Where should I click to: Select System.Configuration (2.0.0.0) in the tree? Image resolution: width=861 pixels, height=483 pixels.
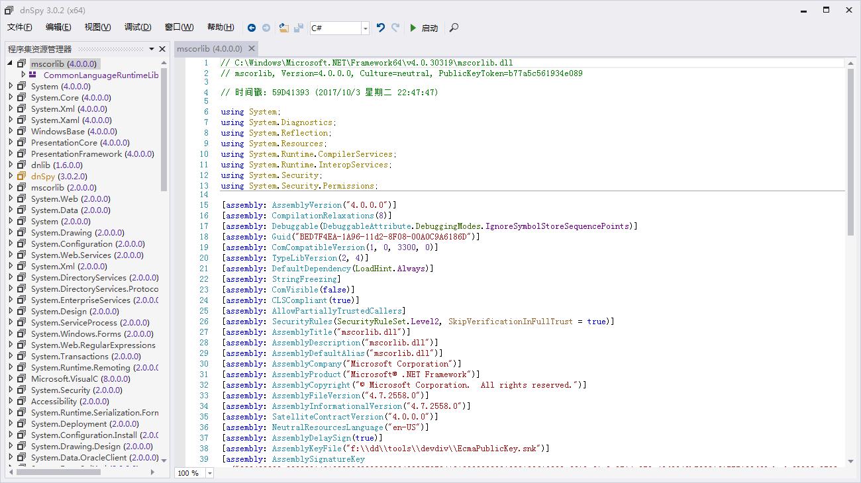(x=87, y=243)
